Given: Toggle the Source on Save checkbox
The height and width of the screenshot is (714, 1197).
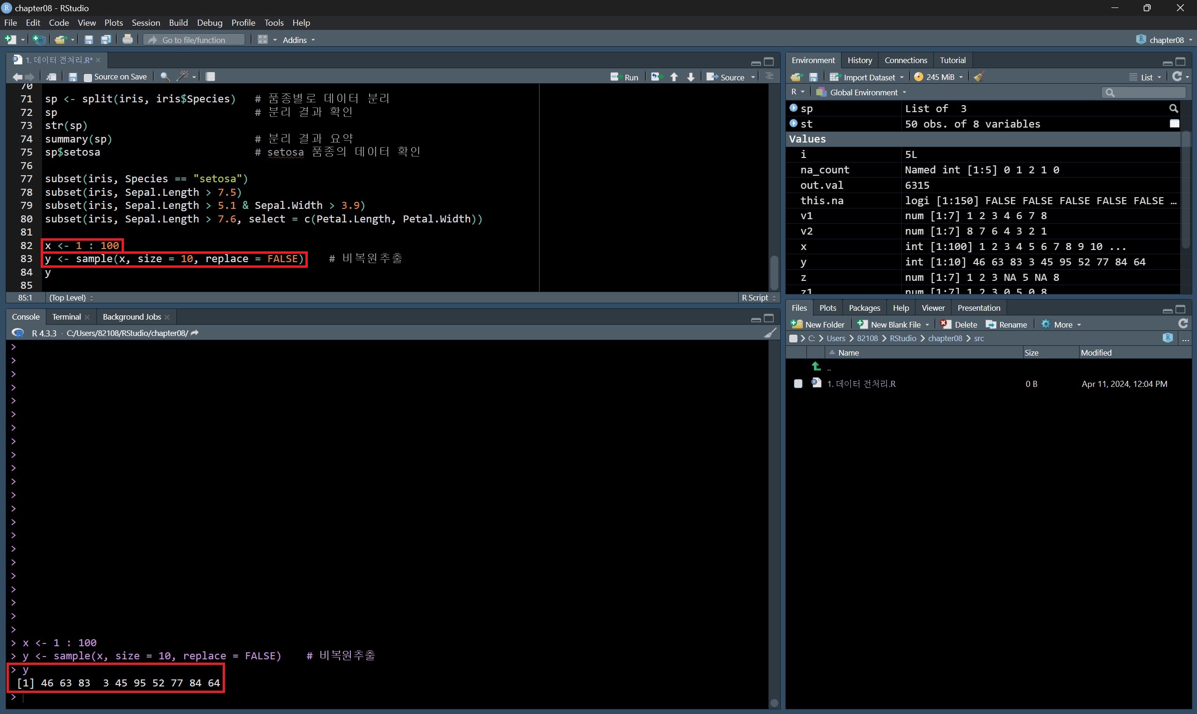Looking at the screenshot, I should (87, 77).
